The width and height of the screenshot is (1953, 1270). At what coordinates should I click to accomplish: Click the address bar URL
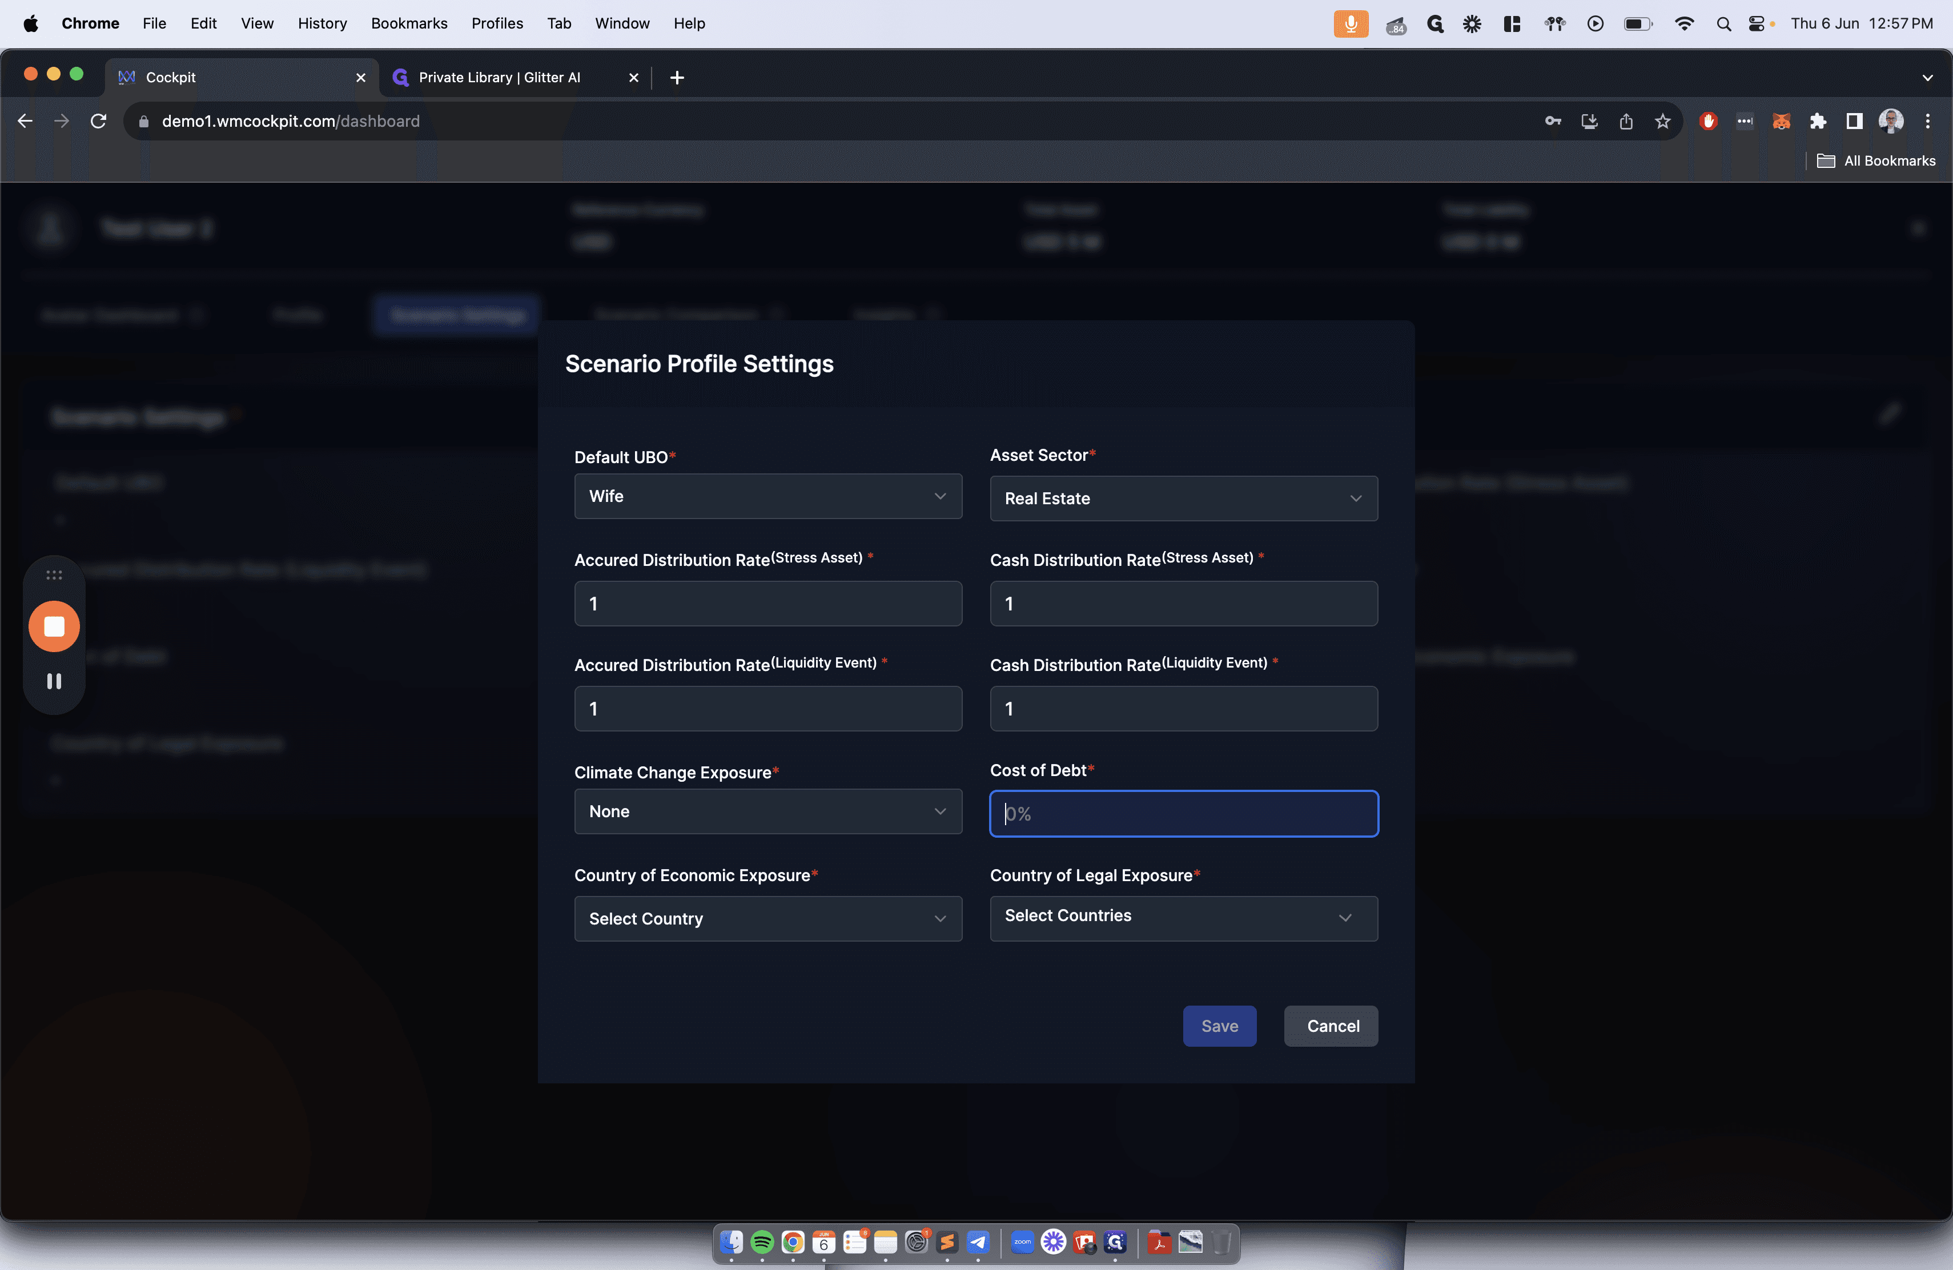[x=291, y=122]
